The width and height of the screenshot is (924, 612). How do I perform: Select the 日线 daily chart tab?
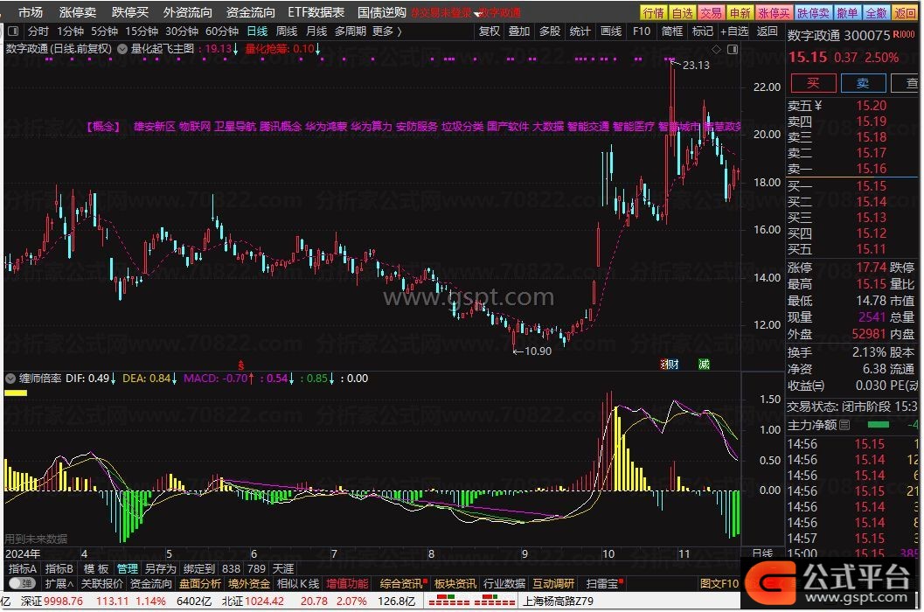tap(257, 31)
